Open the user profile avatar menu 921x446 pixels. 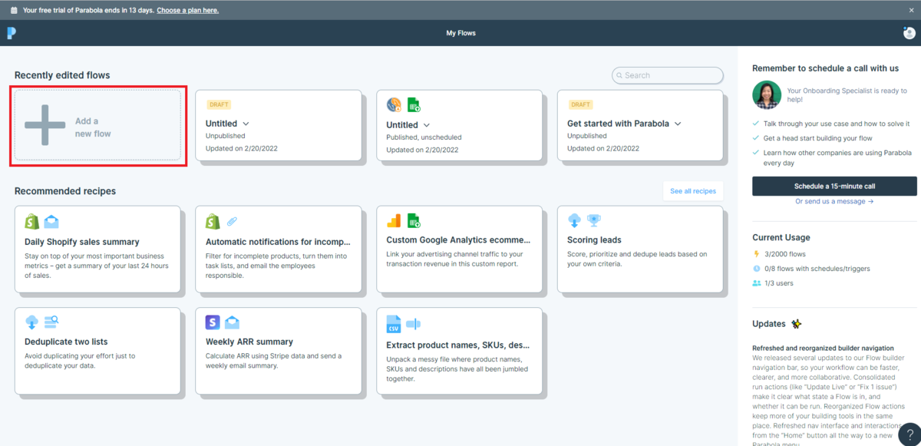(909, 33)
